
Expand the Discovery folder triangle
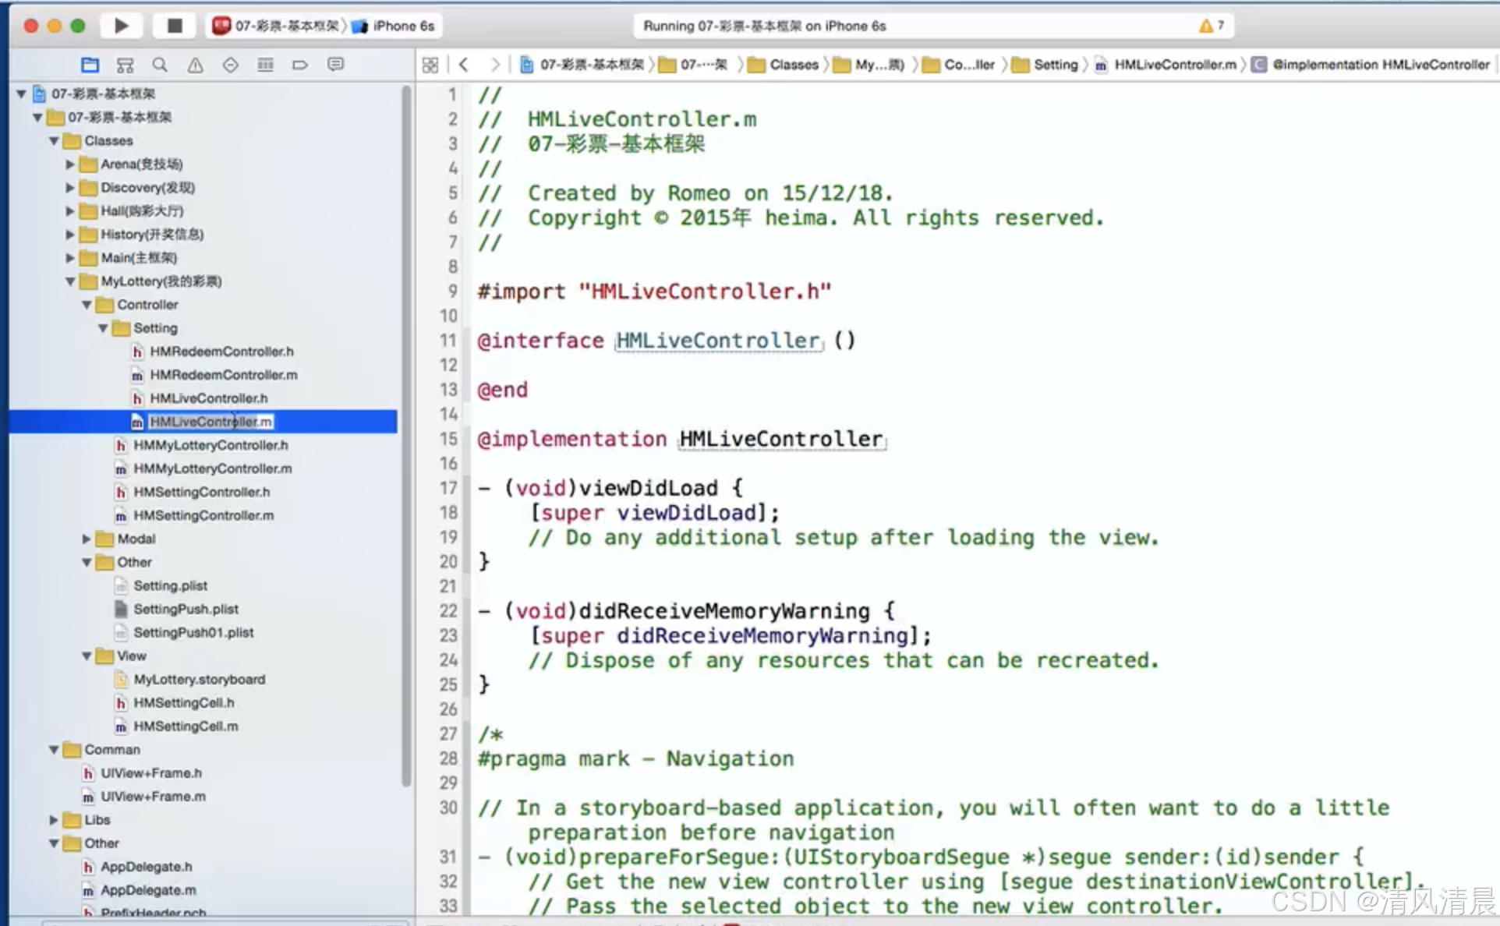70,188
